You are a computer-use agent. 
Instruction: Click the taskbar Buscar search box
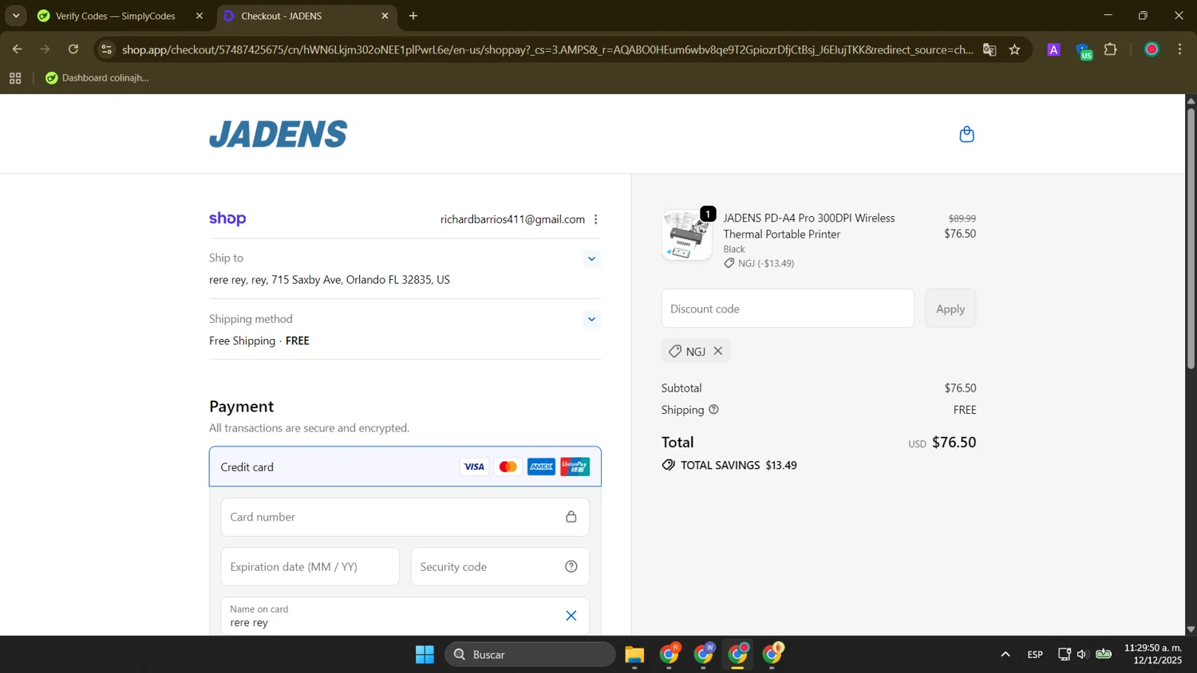click(530, 655)
